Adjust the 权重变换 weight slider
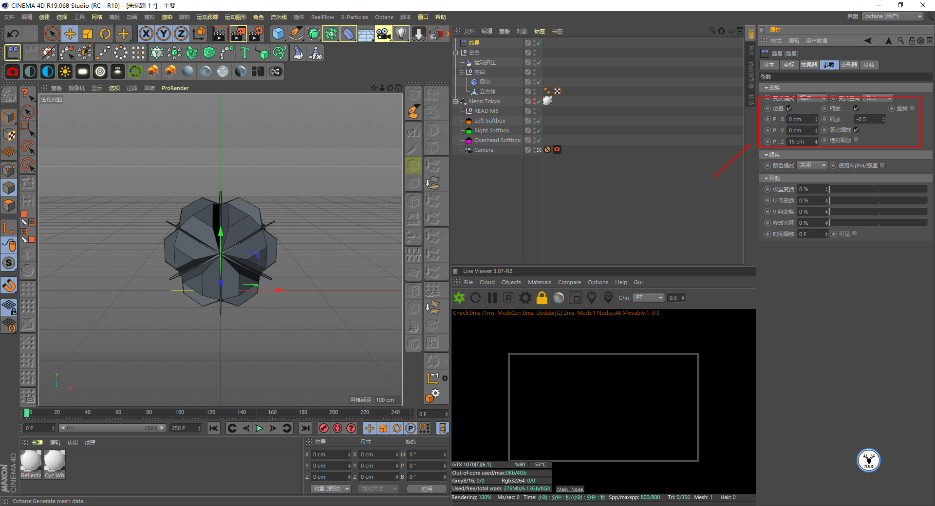The image size is (935, 506). click(x=878, y=189)
